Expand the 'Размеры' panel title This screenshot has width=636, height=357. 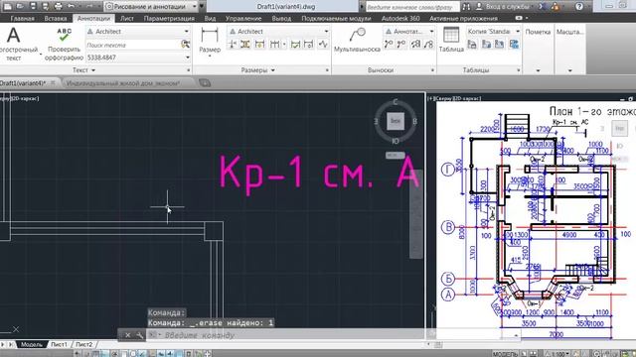(258, 70)
